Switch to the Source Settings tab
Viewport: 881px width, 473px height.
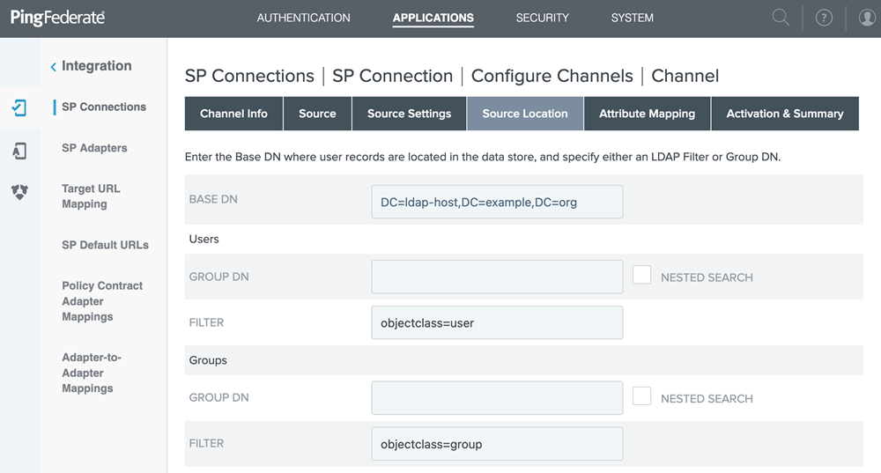coord(409,114)
